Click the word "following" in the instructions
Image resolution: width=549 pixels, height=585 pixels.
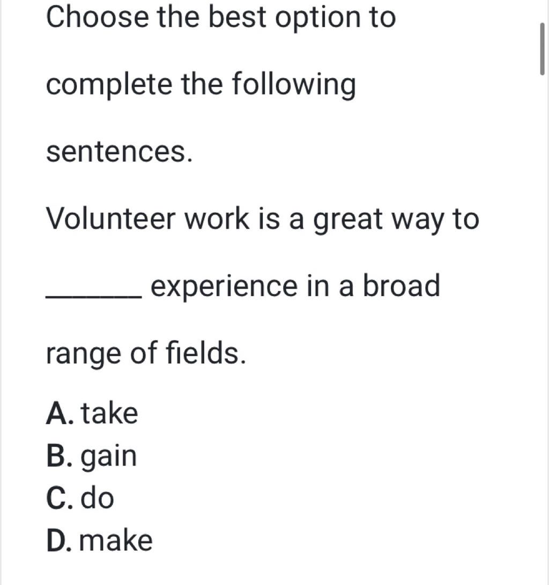[x=294, y=85]
